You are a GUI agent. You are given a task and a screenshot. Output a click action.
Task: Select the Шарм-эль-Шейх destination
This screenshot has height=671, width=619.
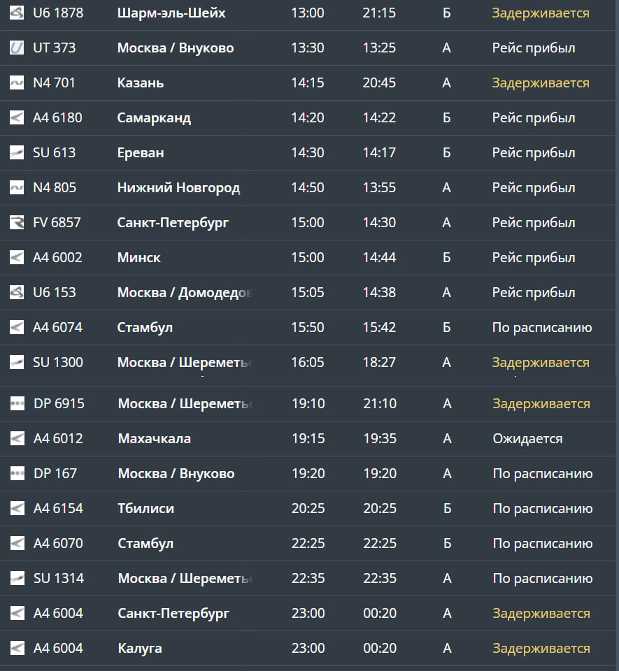pyautogui.click(x=171, y=13)
